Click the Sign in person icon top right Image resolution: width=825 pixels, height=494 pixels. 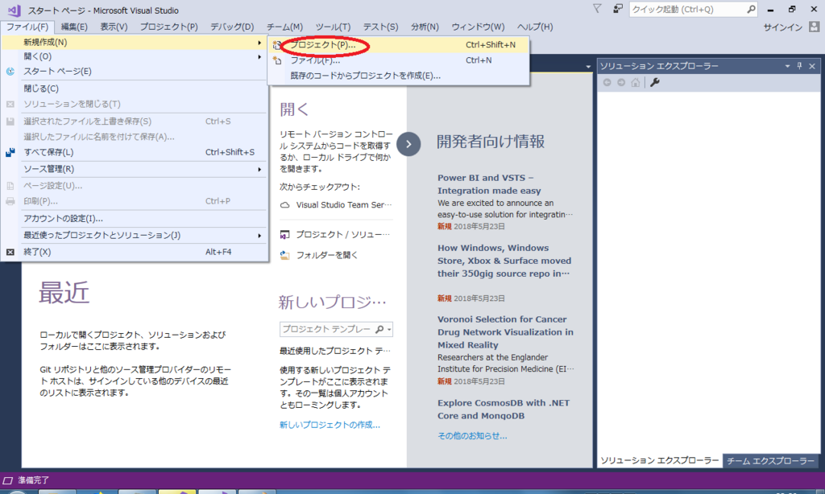tap(814, 26)
